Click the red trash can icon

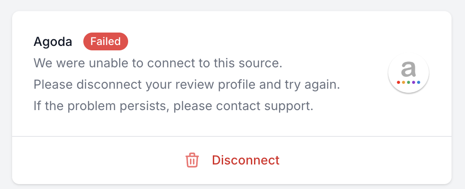coord(192,160)
